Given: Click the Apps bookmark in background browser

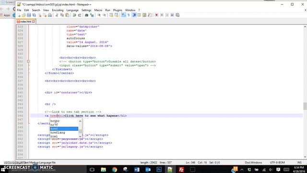Looking at the screenshot, I should tap(5, 15).
